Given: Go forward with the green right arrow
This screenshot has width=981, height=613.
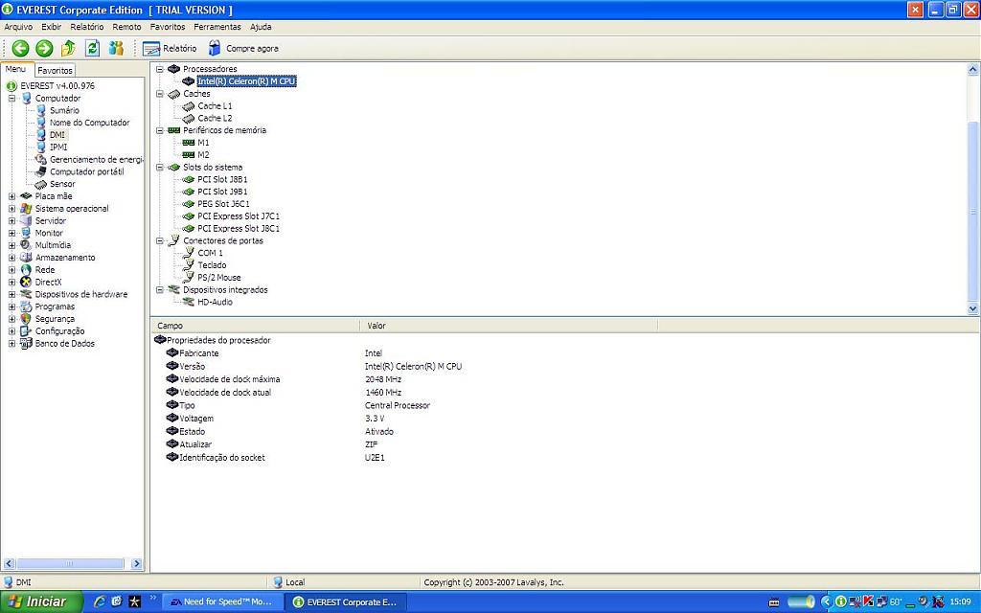Looking at the screenshot, I should [x=44, y=48].
